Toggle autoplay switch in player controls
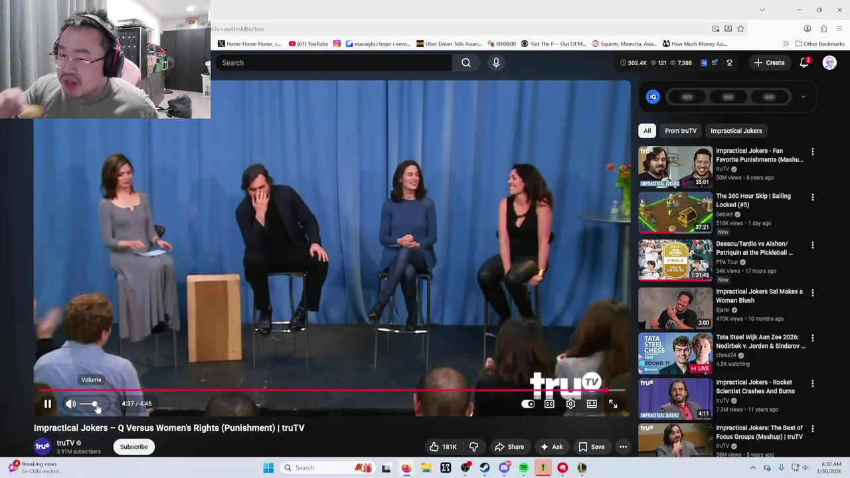 coord(528,404)
